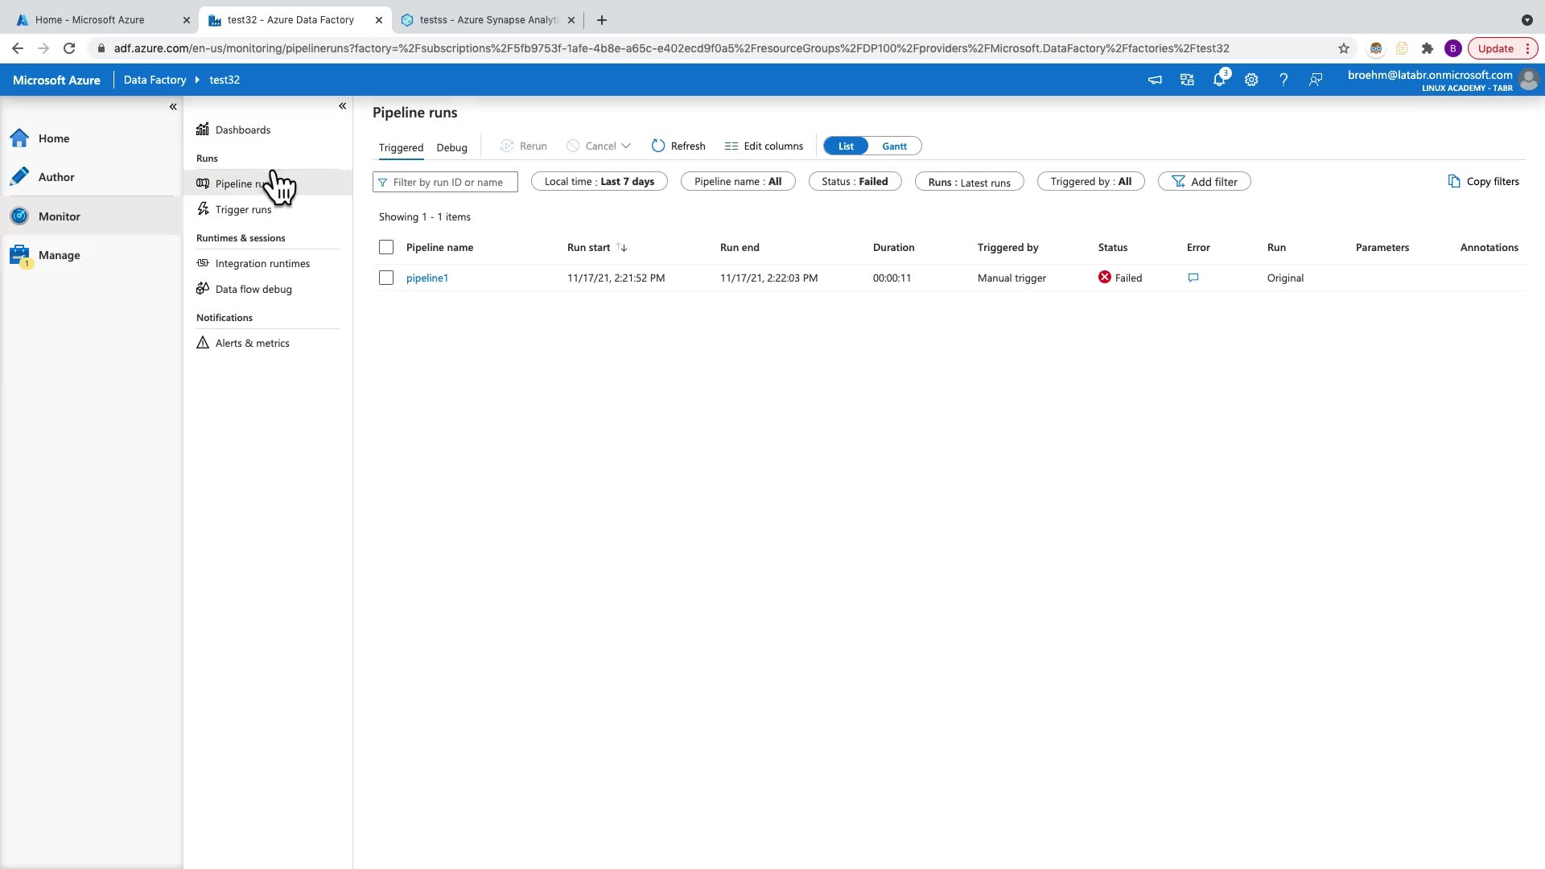Open the Local time Last 7 days filter
This screenshot has width=1545, height=869.
[x=599, y=182]
